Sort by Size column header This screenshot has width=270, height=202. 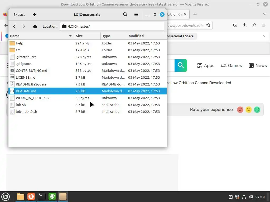(x=87, y=36)
